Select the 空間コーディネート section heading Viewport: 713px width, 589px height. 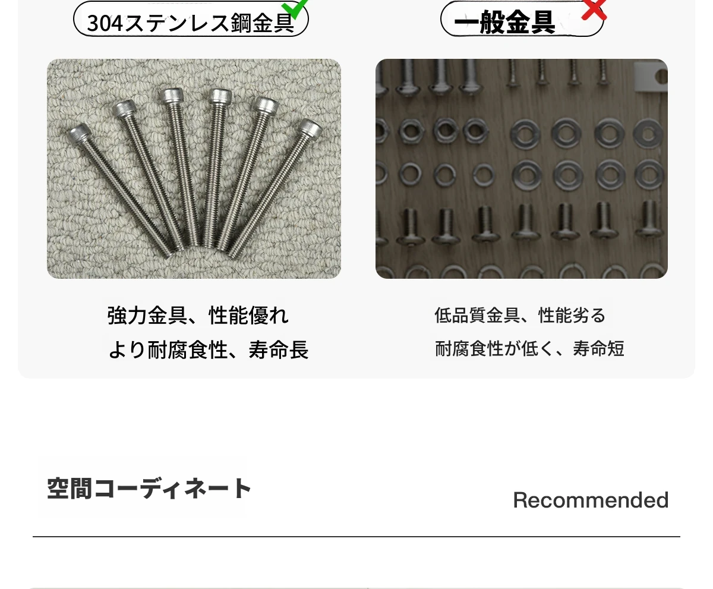click(x=149, y=489)
